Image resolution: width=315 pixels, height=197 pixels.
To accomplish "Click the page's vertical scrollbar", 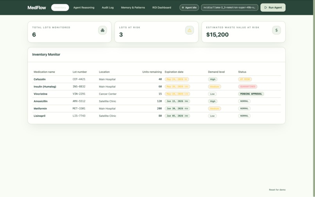I will point(314,98).
